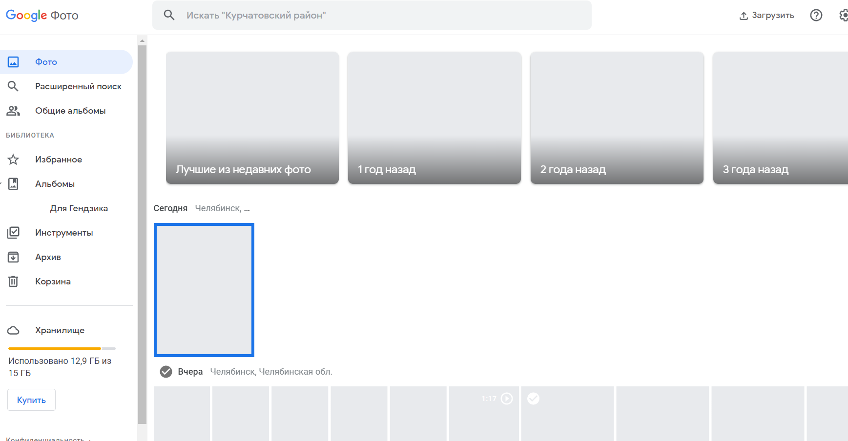Toggle the Вчера group selection checkmark
The width and height of the screenshot is (848, 441).
tap(166, 372)
